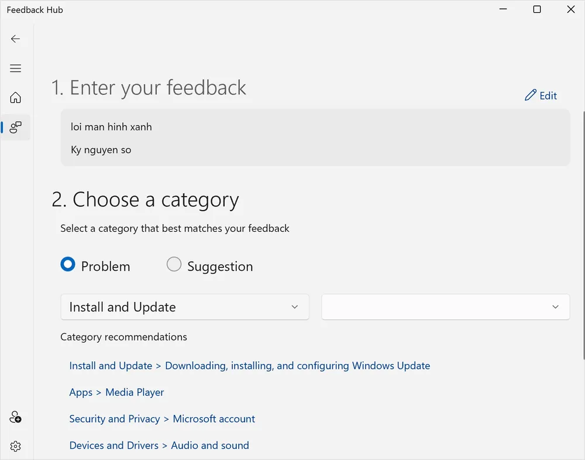The height and width of the screenshot is (460, 585).
Task: Select the Windows Update recommendation link
Action: [x=250, y=365]
